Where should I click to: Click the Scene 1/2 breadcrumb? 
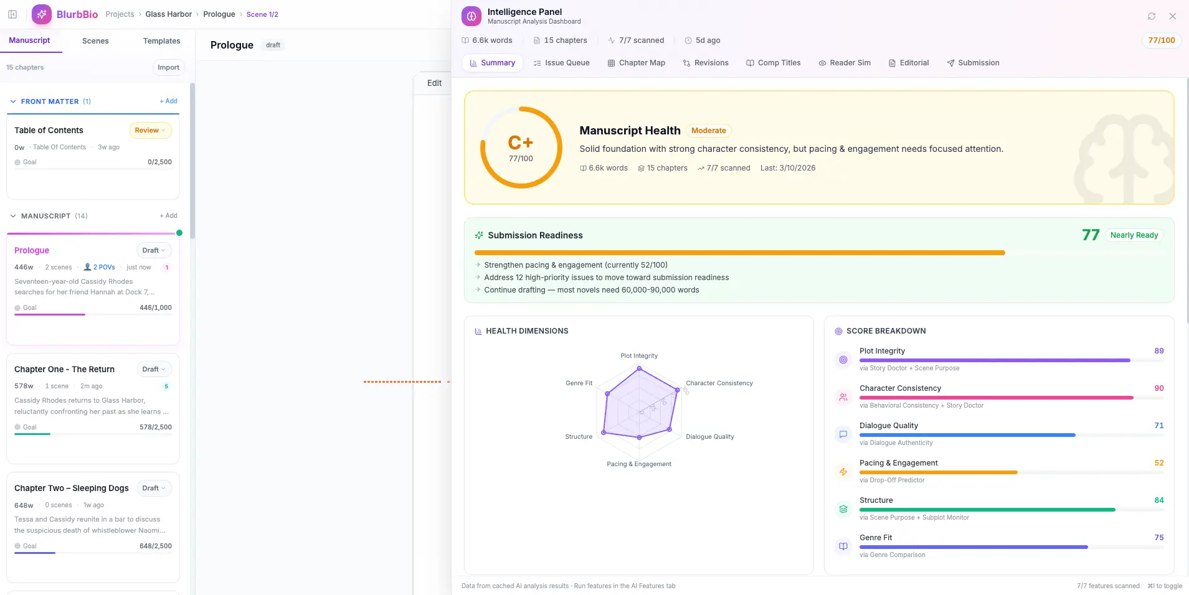click(x=262, y=14)
